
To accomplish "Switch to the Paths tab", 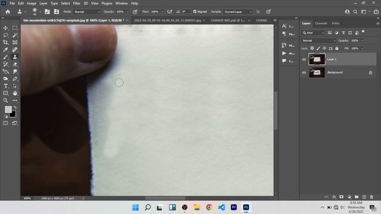I will tap(335, 23).
